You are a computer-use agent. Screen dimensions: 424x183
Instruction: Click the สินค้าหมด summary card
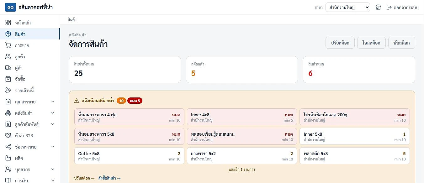click(359, 70)
